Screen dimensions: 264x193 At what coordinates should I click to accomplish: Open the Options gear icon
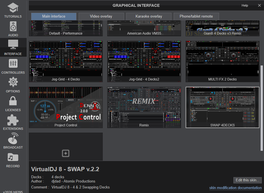(x=13, y=82)
